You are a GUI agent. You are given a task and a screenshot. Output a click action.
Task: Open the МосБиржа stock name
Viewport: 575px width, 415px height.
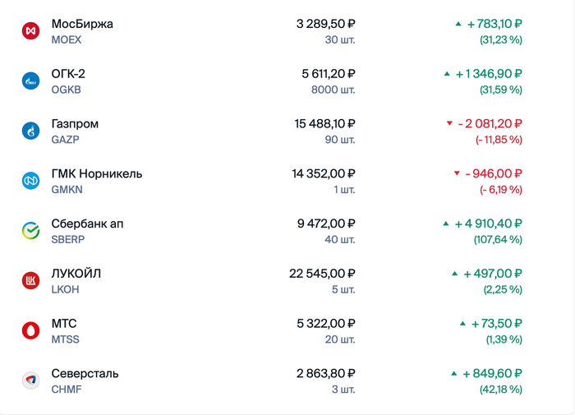pos(82,24)
